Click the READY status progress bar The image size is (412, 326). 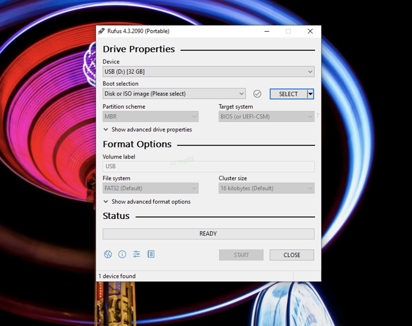coord(208,234)
